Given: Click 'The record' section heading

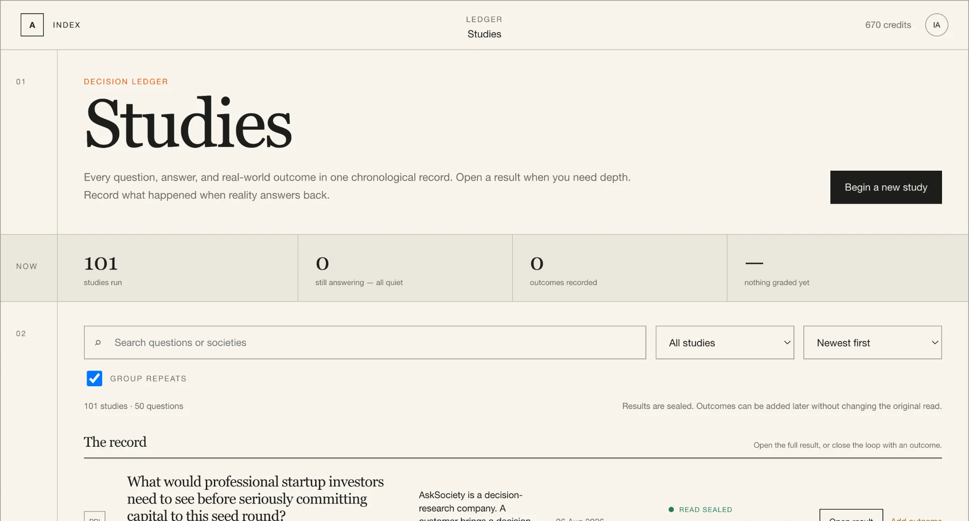Looking at the screenshot, I should 115,442.
